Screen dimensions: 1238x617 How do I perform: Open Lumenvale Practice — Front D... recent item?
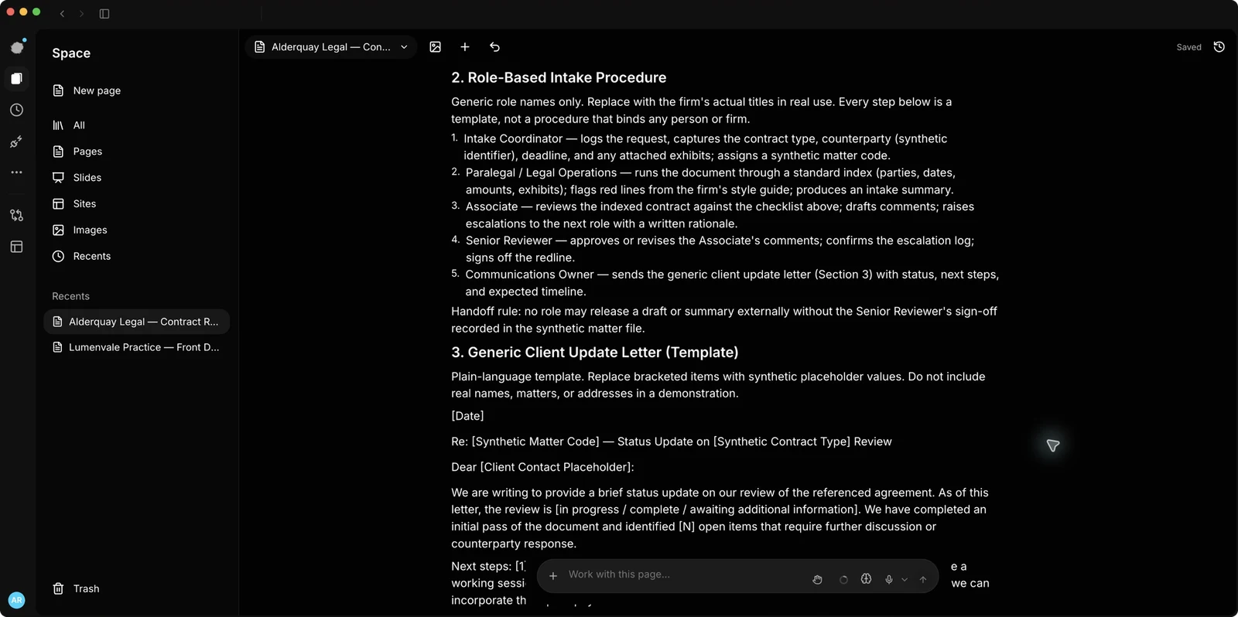point(137,347)
